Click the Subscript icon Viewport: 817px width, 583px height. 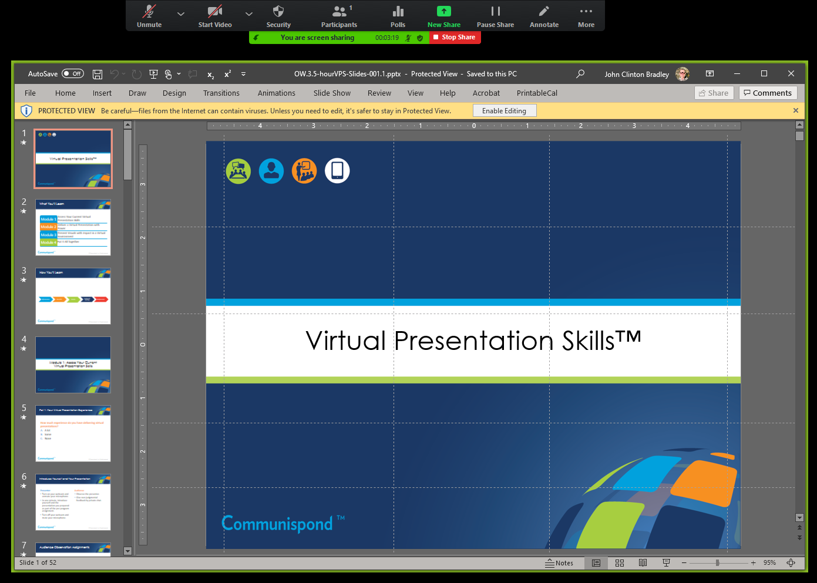point(210,75)
